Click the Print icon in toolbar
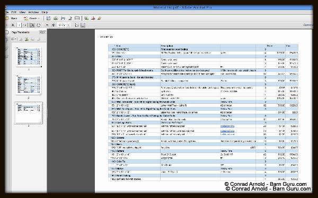Screen dimensions: 318x198 [x=63, y=18]
